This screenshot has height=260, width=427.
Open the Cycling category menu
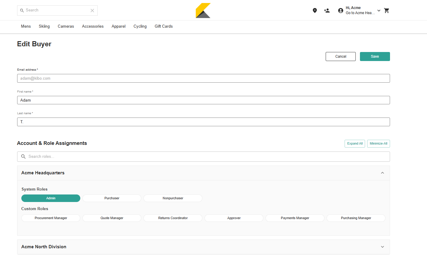tap(140, 26)
